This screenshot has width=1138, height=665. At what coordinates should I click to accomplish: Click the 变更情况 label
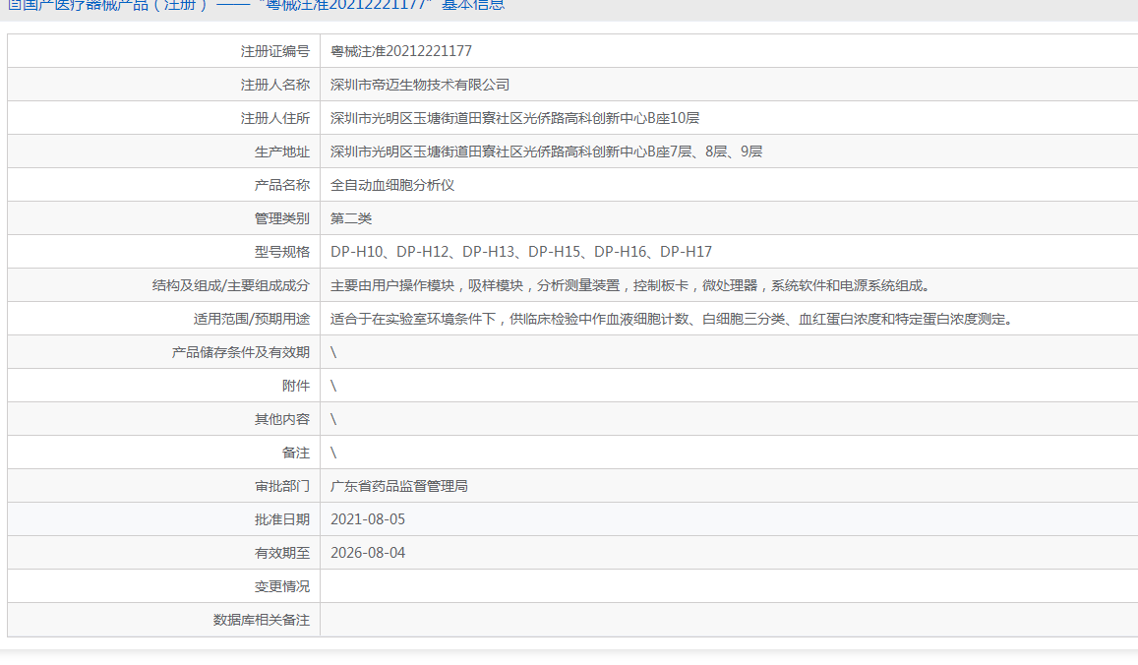tap(281, 585)
